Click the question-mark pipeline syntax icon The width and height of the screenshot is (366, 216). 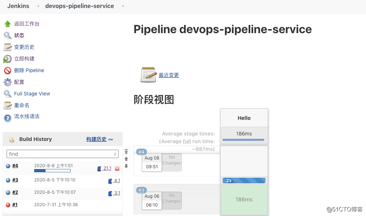click(8, 118)
